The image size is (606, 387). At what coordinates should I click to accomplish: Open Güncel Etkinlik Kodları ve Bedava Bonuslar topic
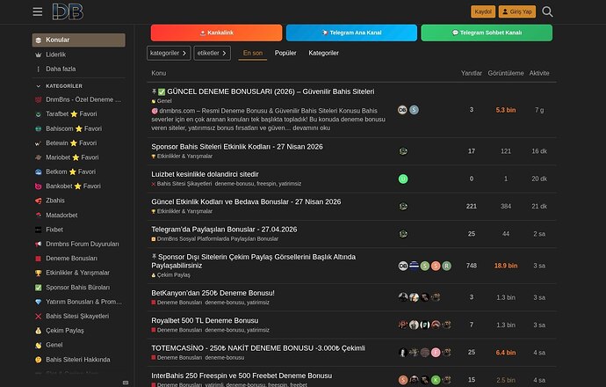tap(246, 201)
